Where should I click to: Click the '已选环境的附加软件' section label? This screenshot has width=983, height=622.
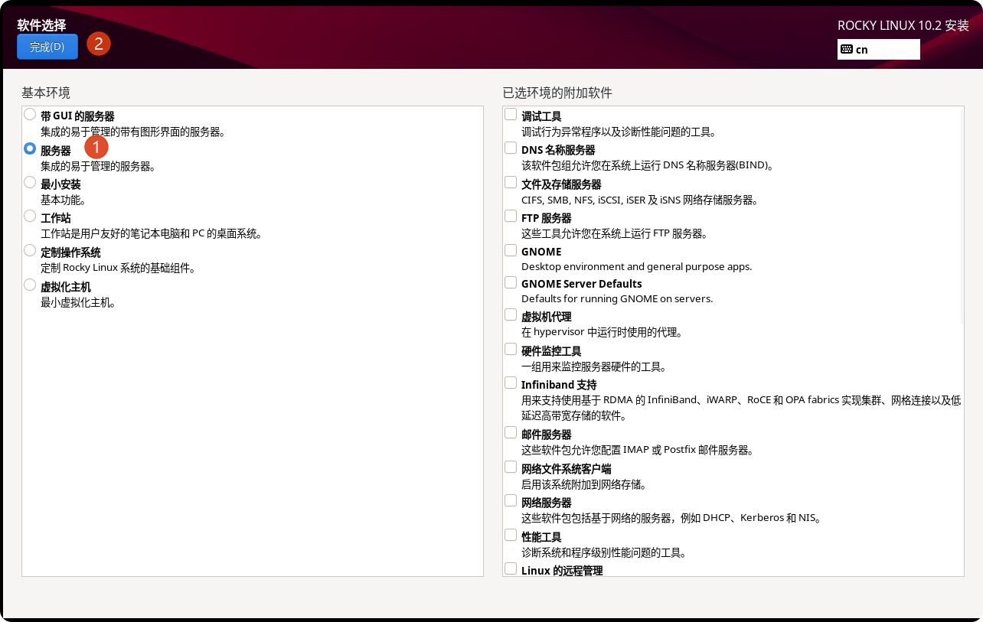pyautogui.click(x=557, y=93)
